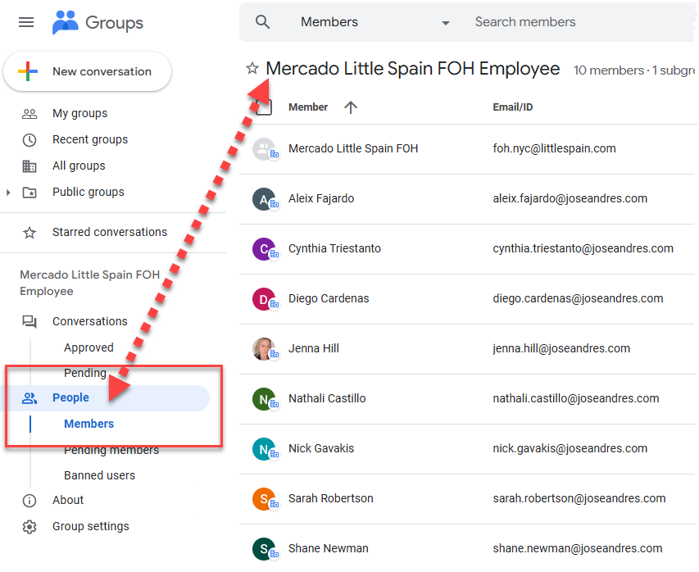Screen dimensions: 699x572
Task: Click Mercado Little Spain FOH group avatar
Action: tap(264, 149)
